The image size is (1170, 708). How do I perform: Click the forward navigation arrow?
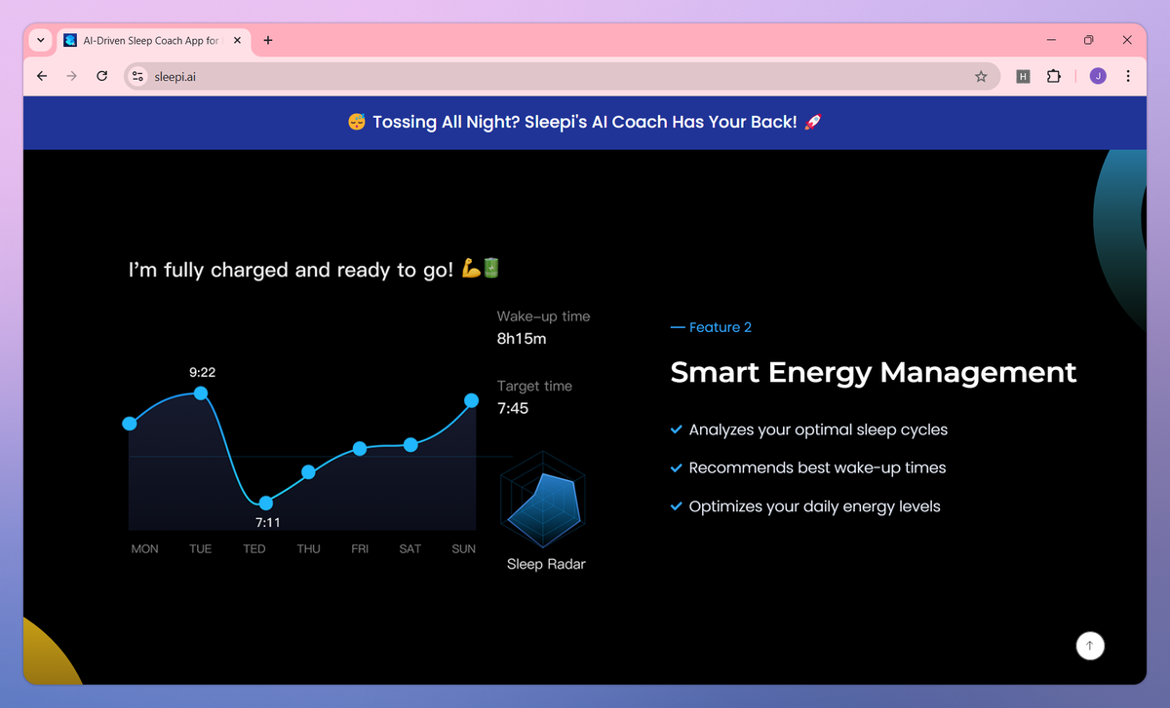71,76
